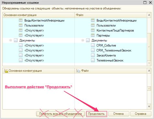This screenshot has width=154, height=119.
Task: Select Пользователи in Основная конфигурация column
Action: (x=34, y=25)
